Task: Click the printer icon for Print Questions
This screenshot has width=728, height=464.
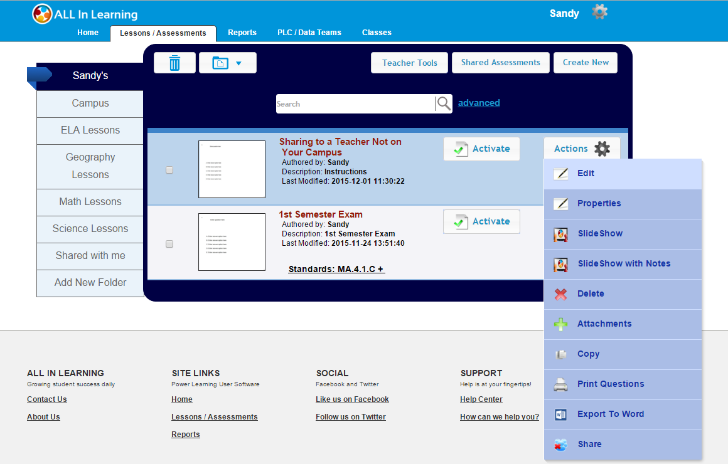Action: [x=560, y=384]
